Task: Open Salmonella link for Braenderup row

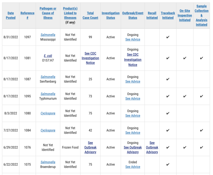Action: pyautogui.click(x=48, y=162)
